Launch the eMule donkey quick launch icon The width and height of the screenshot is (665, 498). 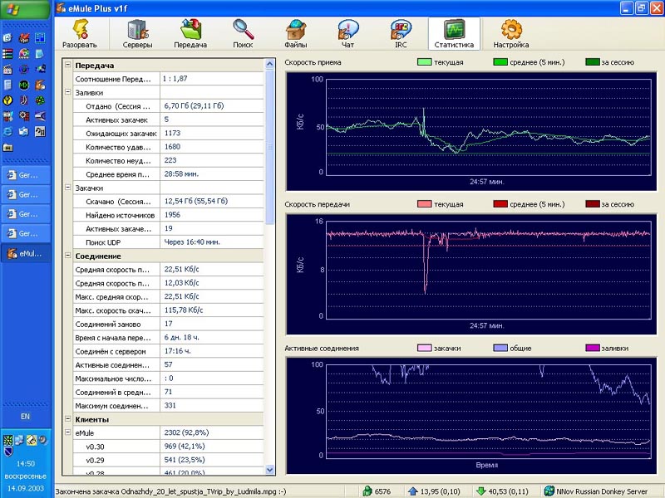[x=40, y=85]
